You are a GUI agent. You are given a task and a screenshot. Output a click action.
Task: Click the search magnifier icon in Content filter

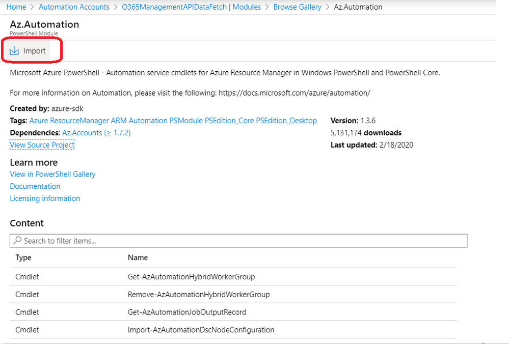(x=17, y=241)
